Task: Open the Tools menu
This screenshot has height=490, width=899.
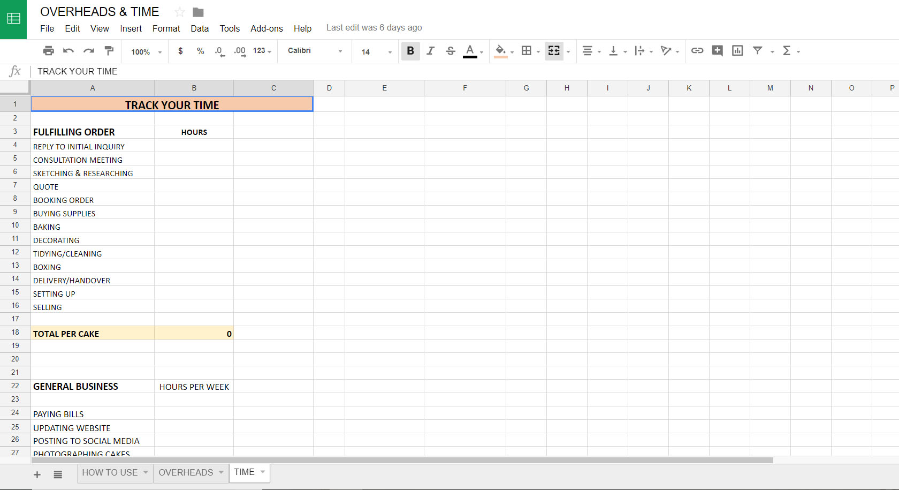Action: [x=230, y=28]
